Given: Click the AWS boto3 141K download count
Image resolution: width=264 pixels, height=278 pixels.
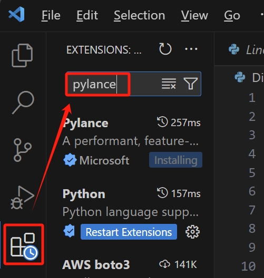Looking at the screenshot, I should point(178,264).
